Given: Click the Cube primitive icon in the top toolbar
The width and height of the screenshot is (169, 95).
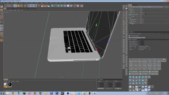Looking at the screenshot, I should 52,6.
